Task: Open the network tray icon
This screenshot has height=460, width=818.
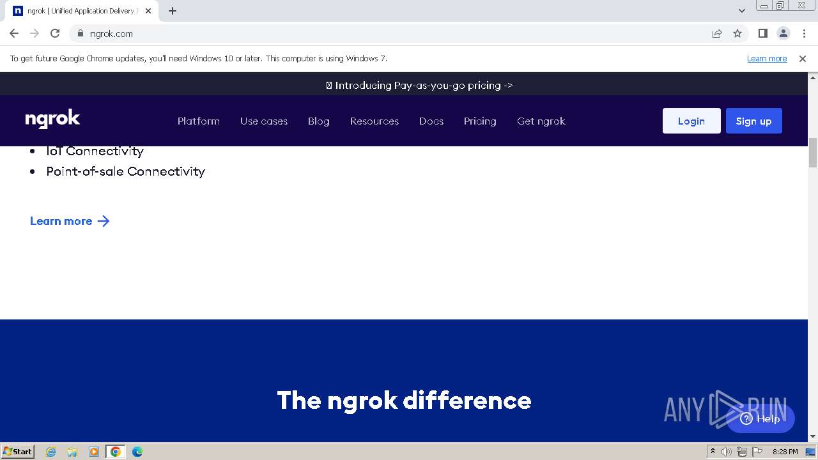Action: 741,452
